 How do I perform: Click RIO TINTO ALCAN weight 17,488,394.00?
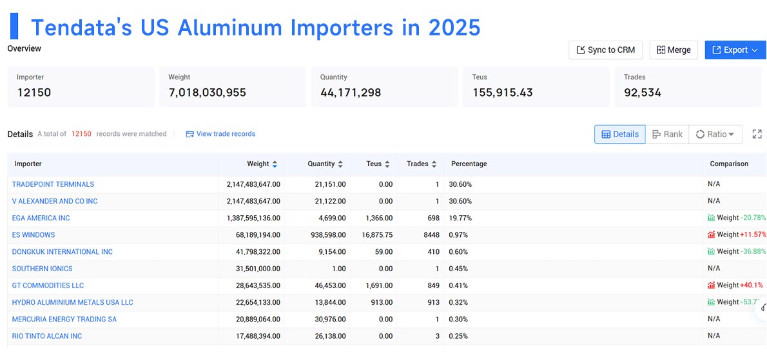[x=258, y=336]
